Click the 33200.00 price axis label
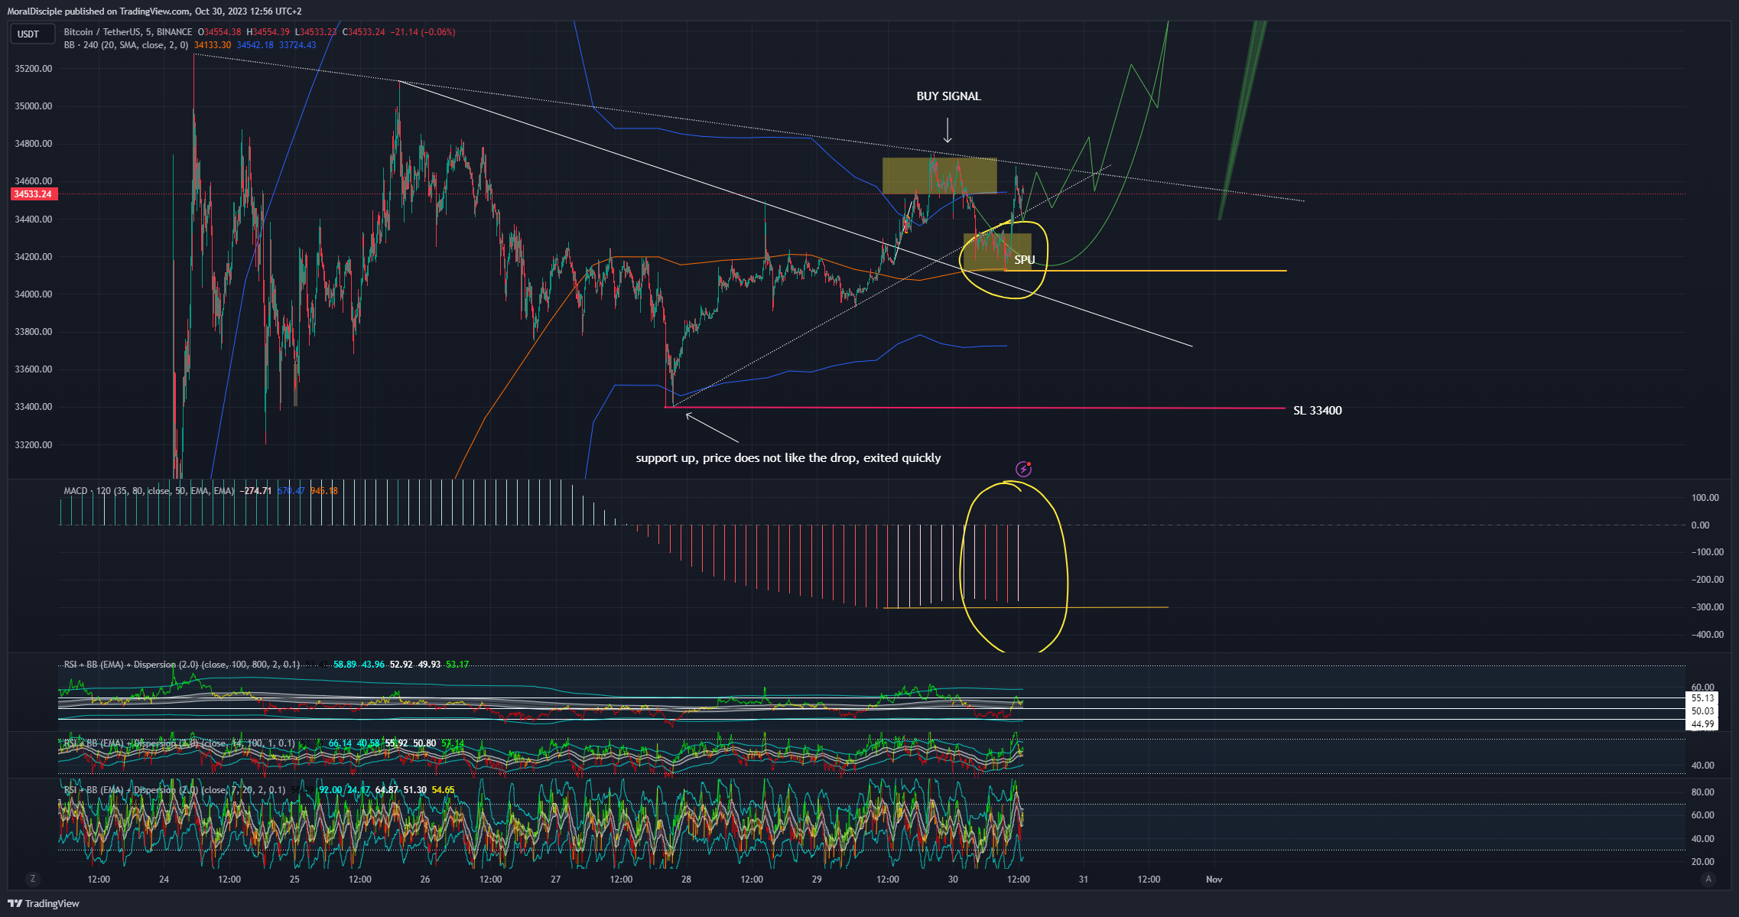The height and width of the screenshot is (917, 1739). (34, 445)
